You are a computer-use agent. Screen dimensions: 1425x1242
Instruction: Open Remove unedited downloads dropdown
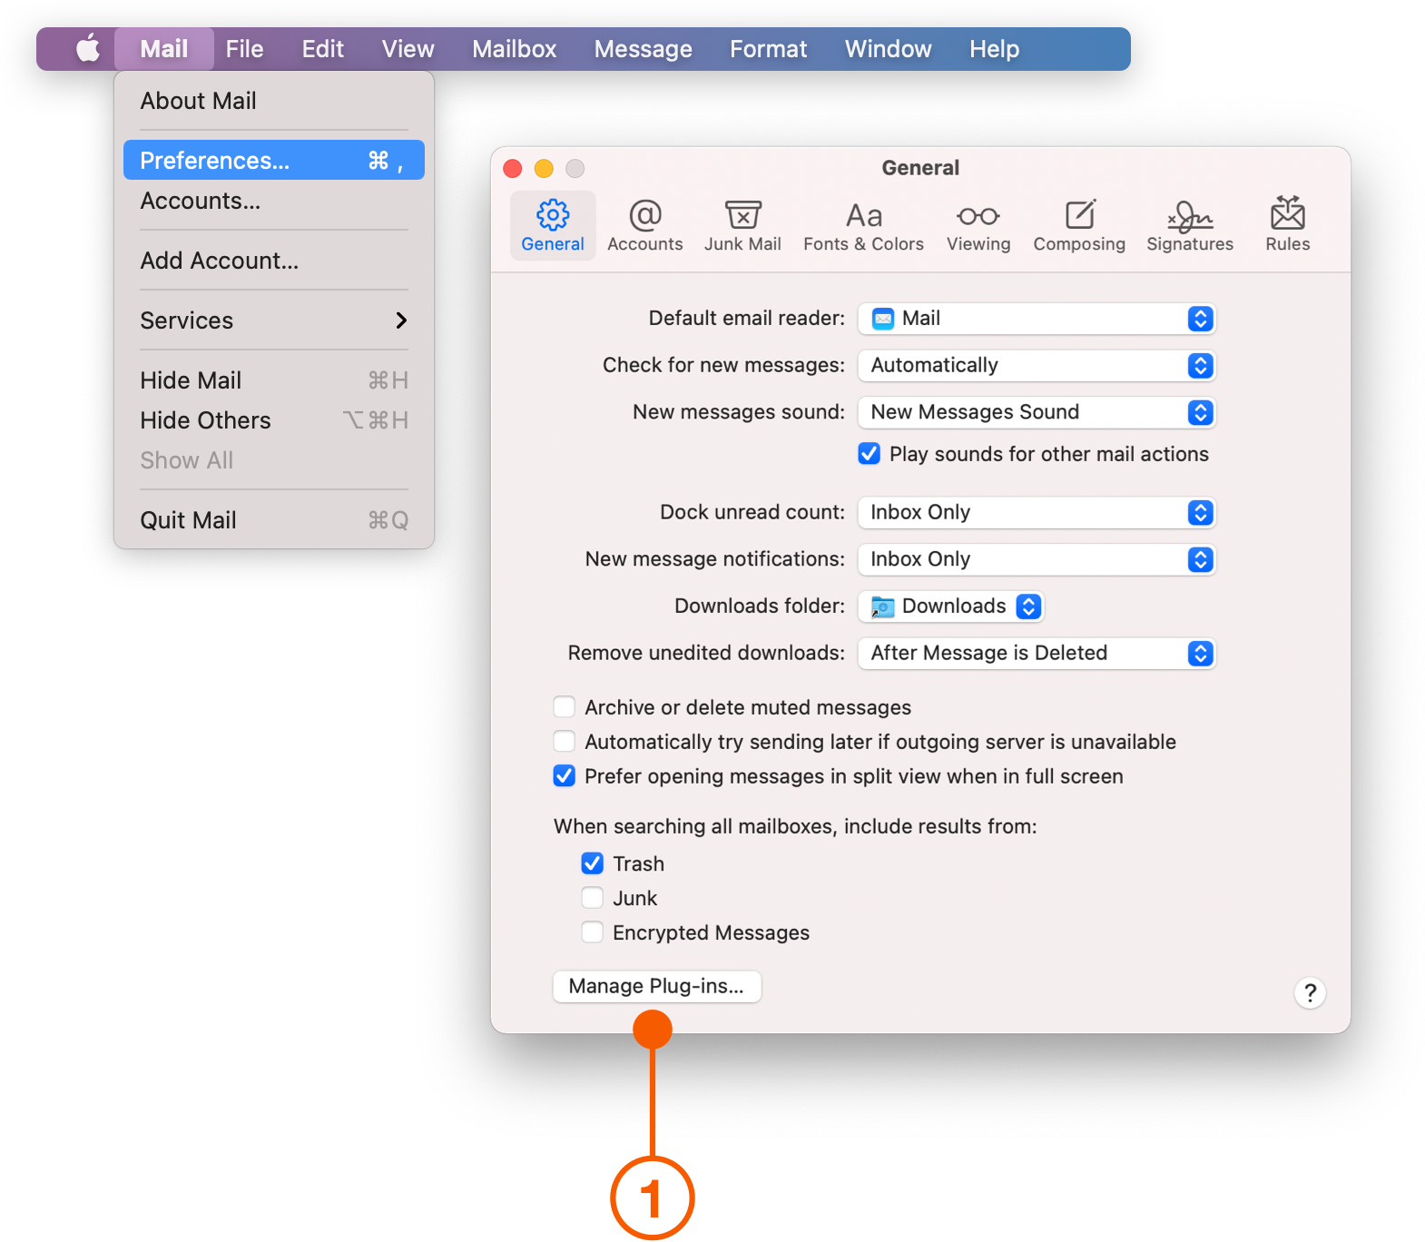pyautogui.click(x=1037, y=653)
